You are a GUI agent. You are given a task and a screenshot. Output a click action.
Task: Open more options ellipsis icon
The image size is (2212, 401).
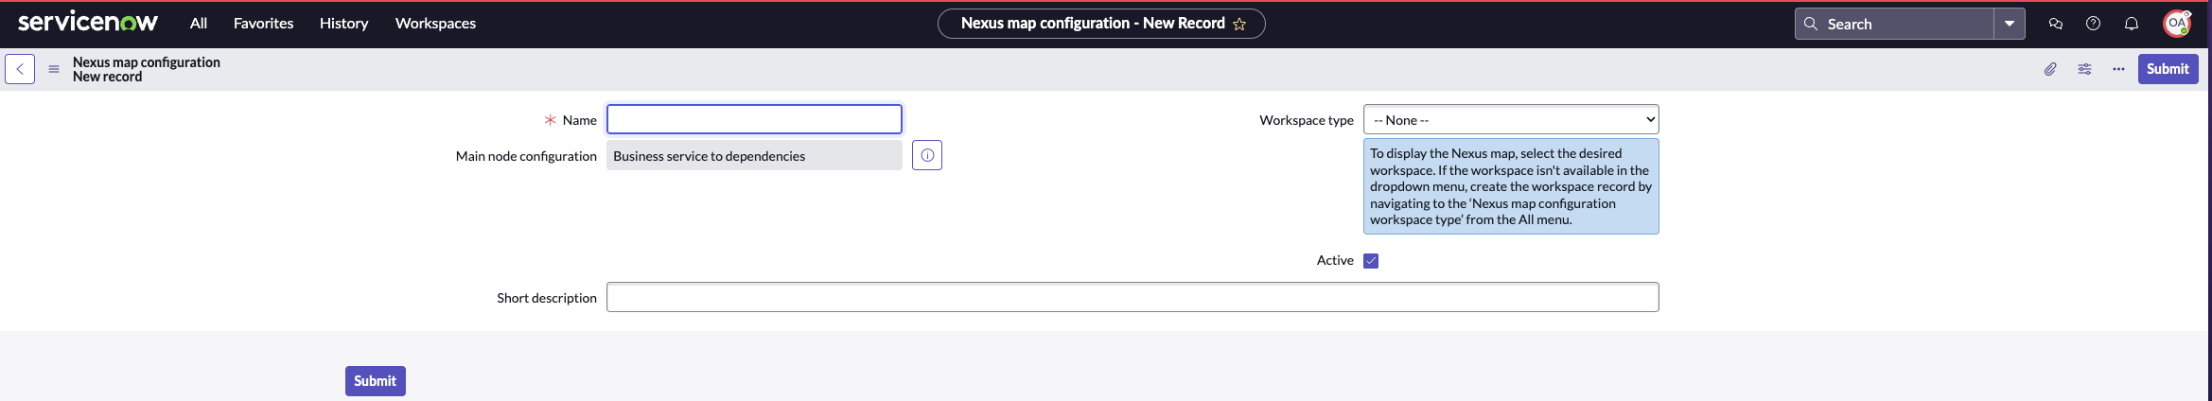coord(2118,69)
